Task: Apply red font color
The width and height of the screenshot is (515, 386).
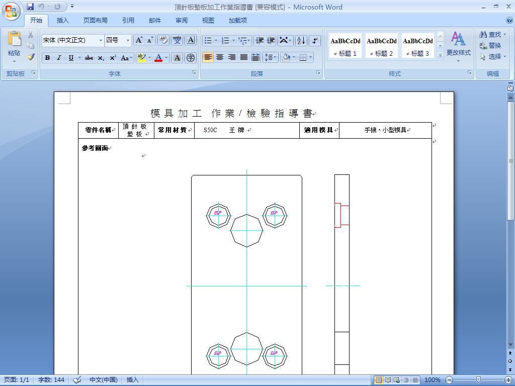Action: tap(158, 58)
